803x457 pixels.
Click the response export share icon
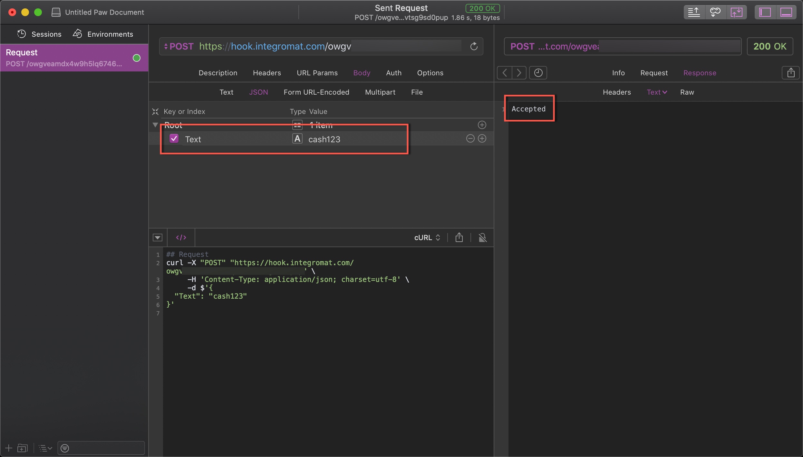pyautogui.click(x=791, y=73)
